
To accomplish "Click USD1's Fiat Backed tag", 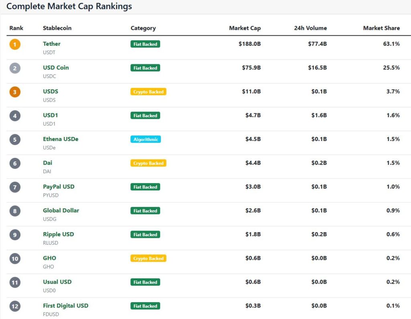I will pyautogui.click(x=145, y=115).
